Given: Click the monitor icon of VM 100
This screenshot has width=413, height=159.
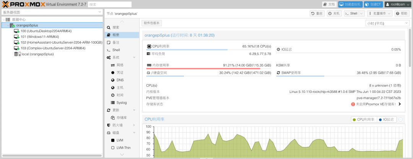Looking at the screenshot, I should [16, 31].
